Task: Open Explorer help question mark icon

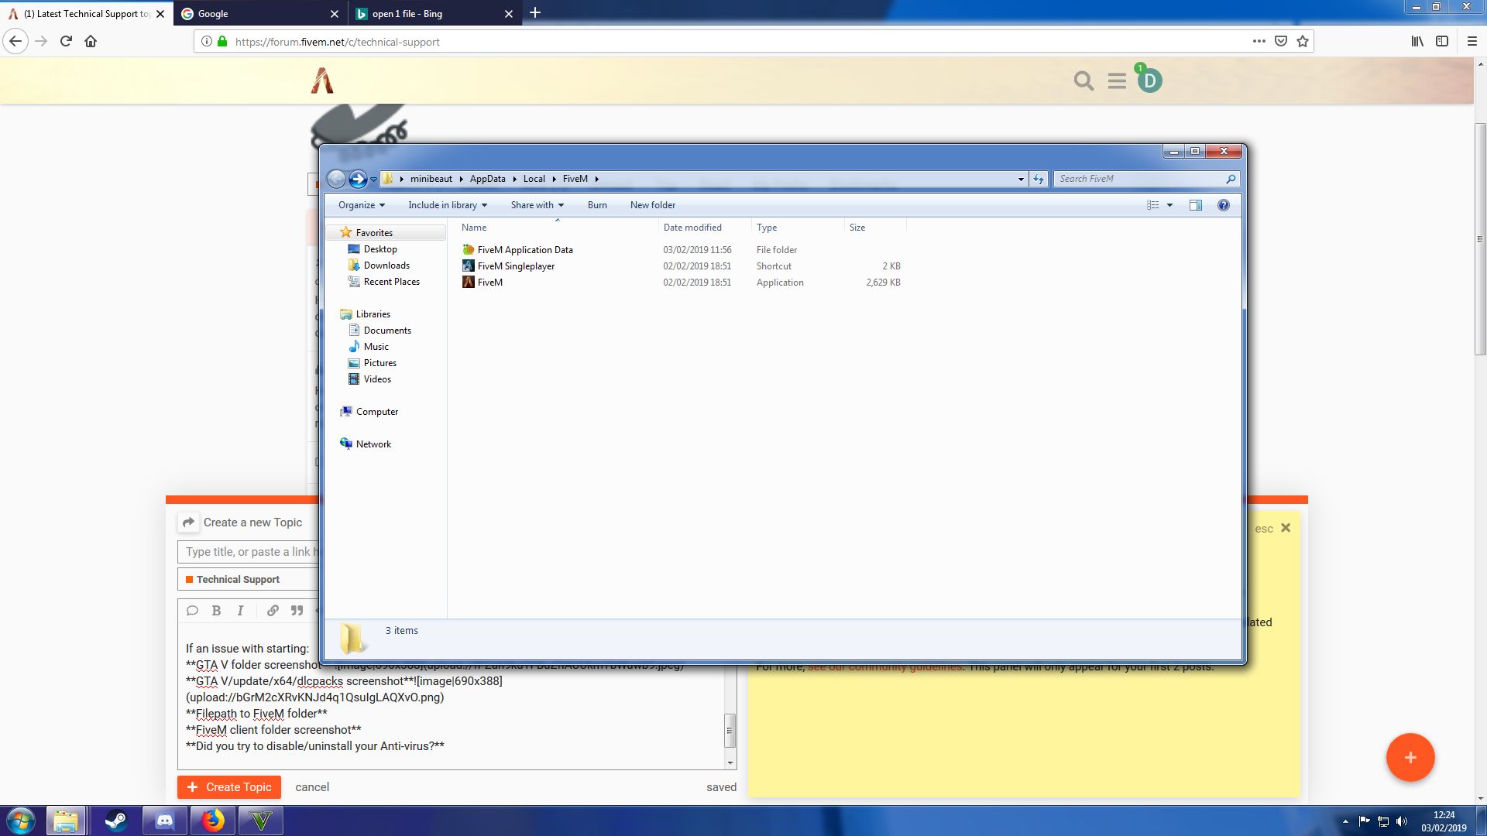Action: 1224,205
